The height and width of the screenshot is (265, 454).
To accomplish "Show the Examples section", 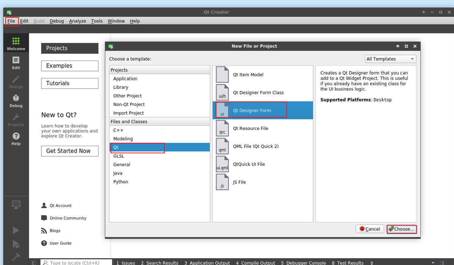I will 70,66.
